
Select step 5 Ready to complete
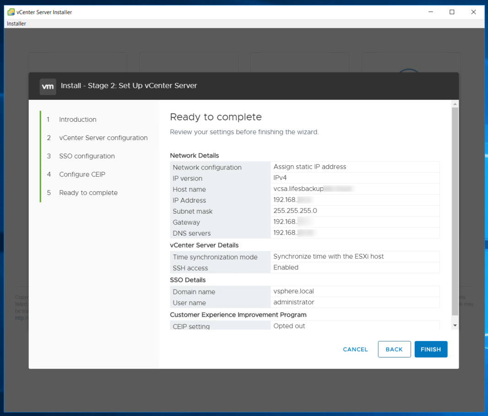pos(88,193)
